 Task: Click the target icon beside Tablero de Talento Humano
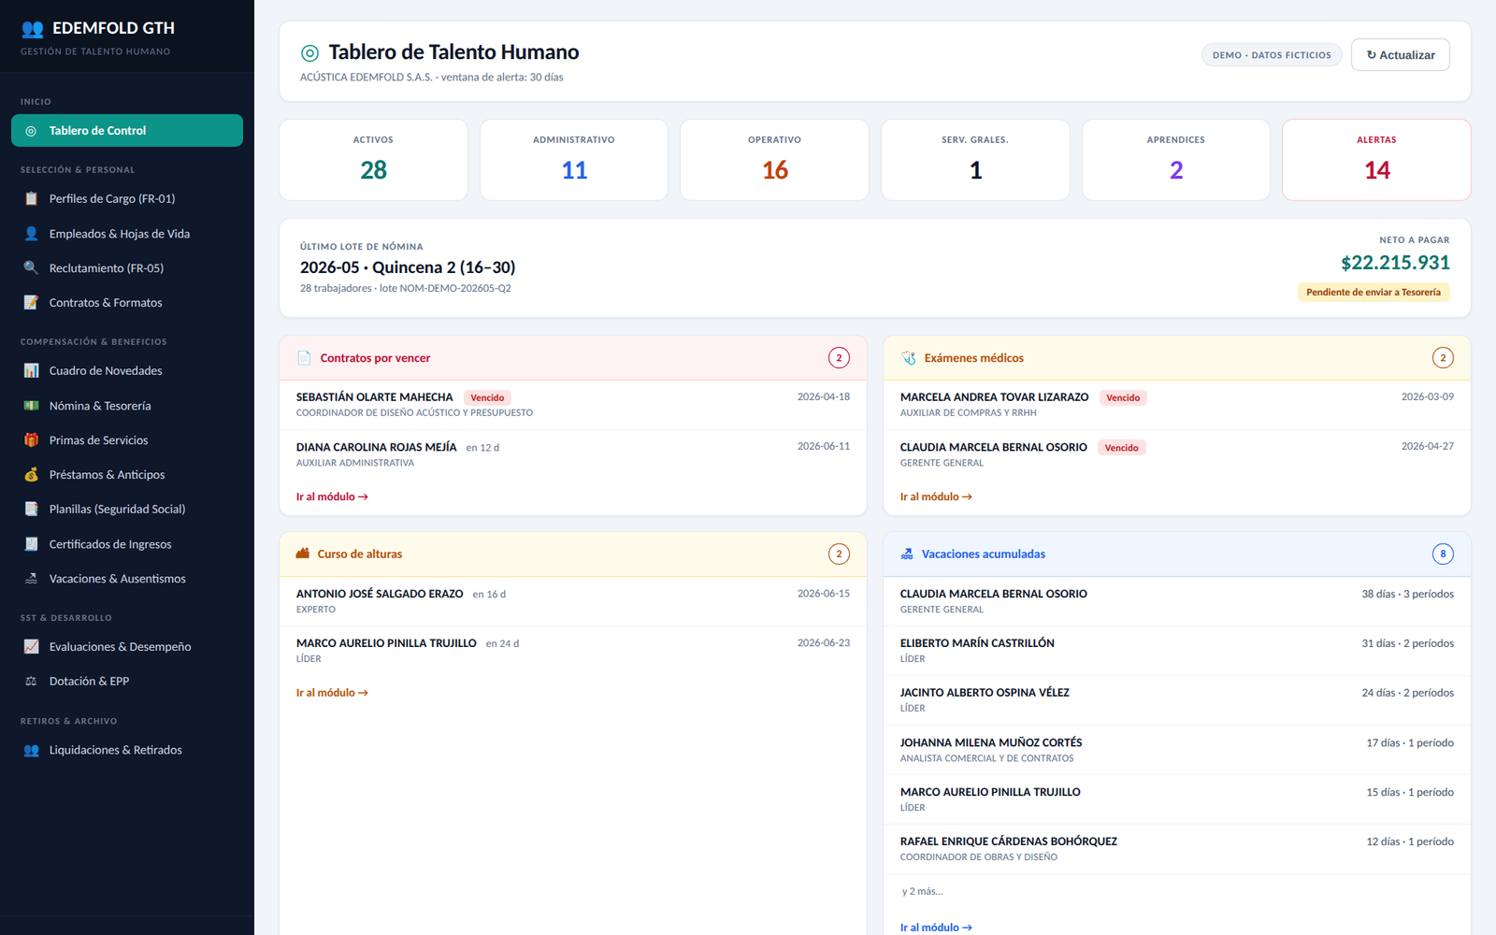[x=309, y=53]
